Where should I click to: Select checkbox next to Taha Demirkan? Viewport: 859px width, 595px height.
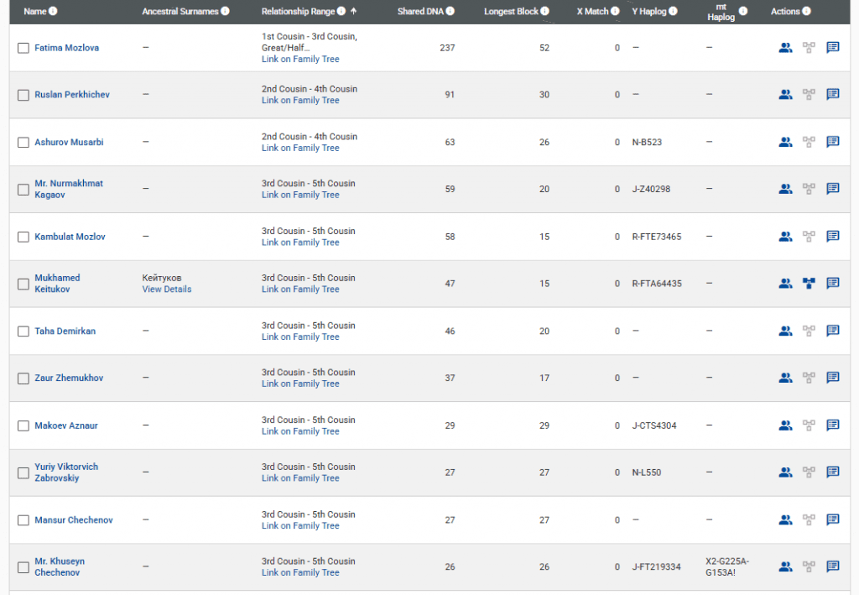[x=23, y=331]
